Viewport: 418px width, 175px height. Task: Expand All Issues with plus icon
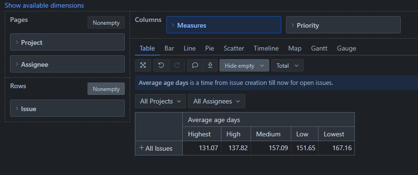[142, 148]
